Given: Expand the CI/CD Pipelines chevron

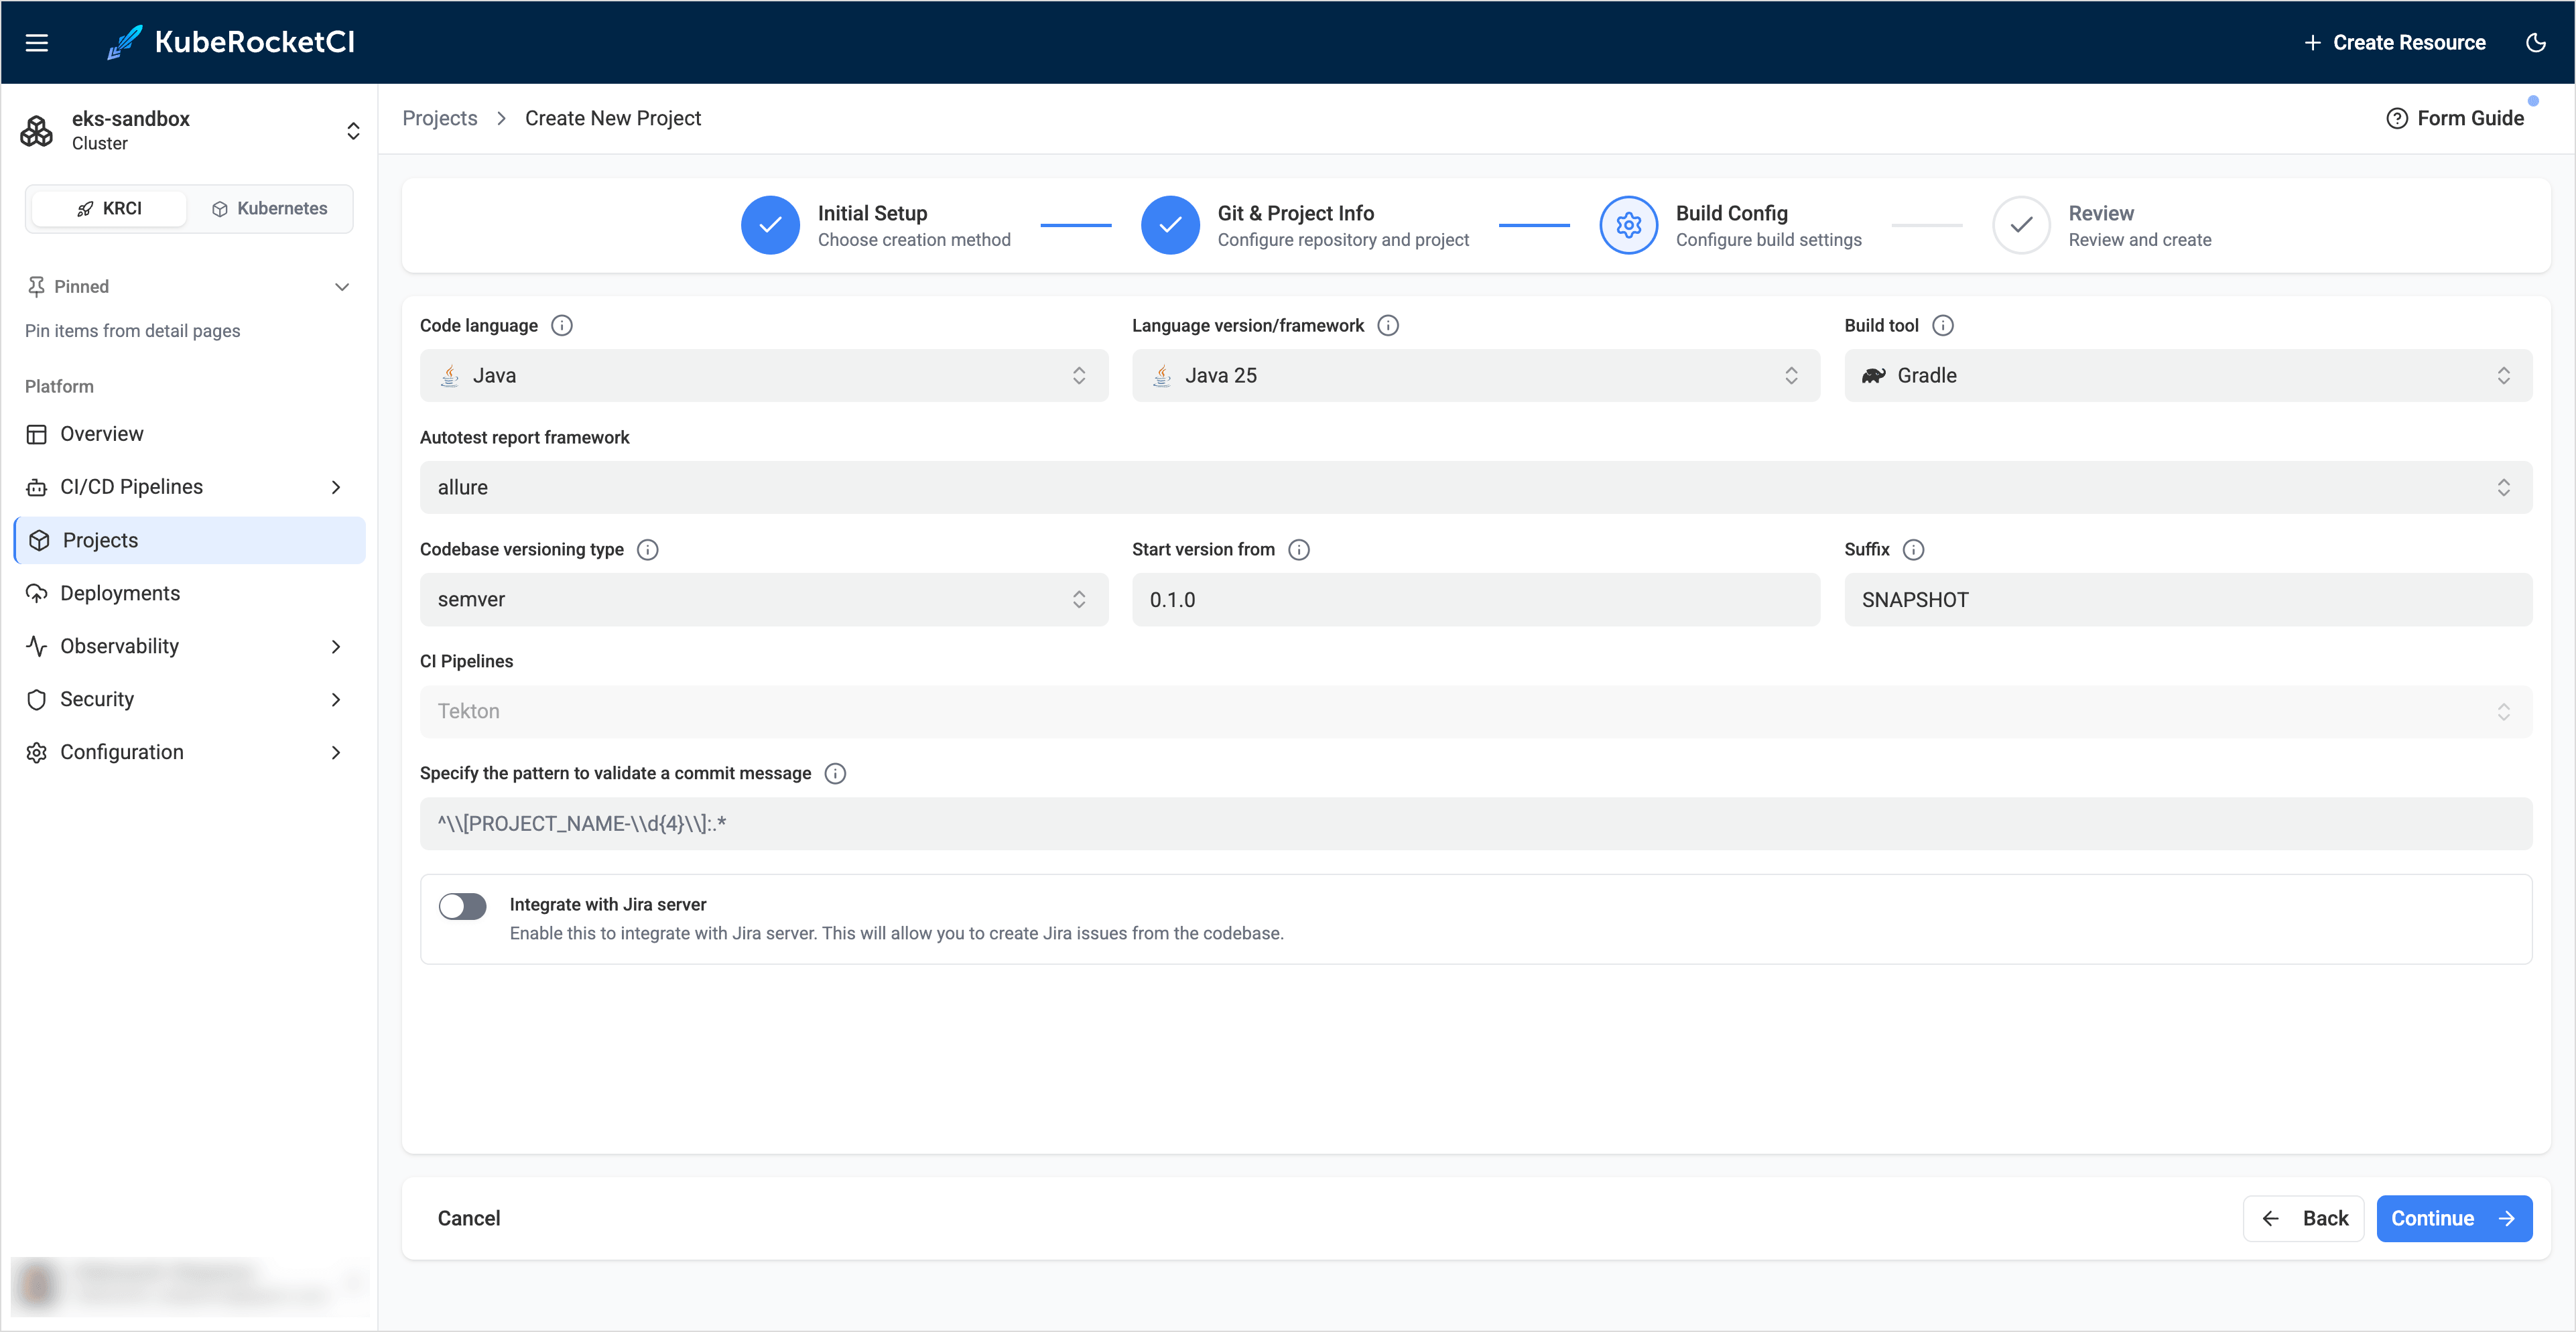Looking at the screenshot, I should click(336, 487).
